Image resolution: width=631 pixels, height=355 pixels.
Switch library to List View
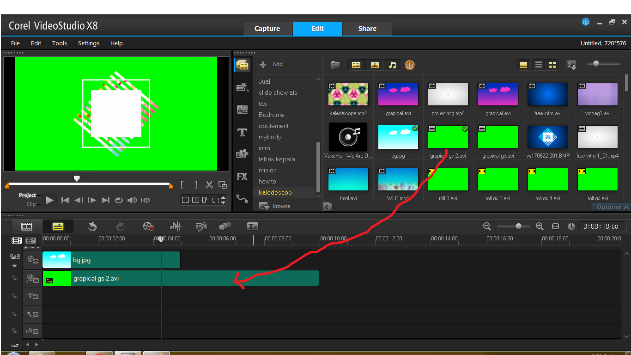pyautogui.click(x=538, y=65)
